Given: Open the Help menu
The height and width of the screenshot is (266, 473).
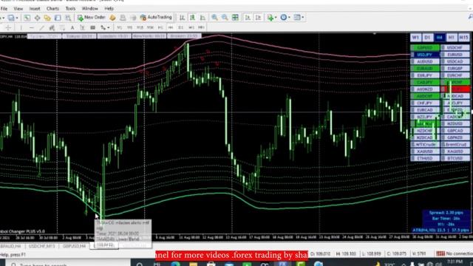Looking at the screenshot, I should tap(109, 8).
